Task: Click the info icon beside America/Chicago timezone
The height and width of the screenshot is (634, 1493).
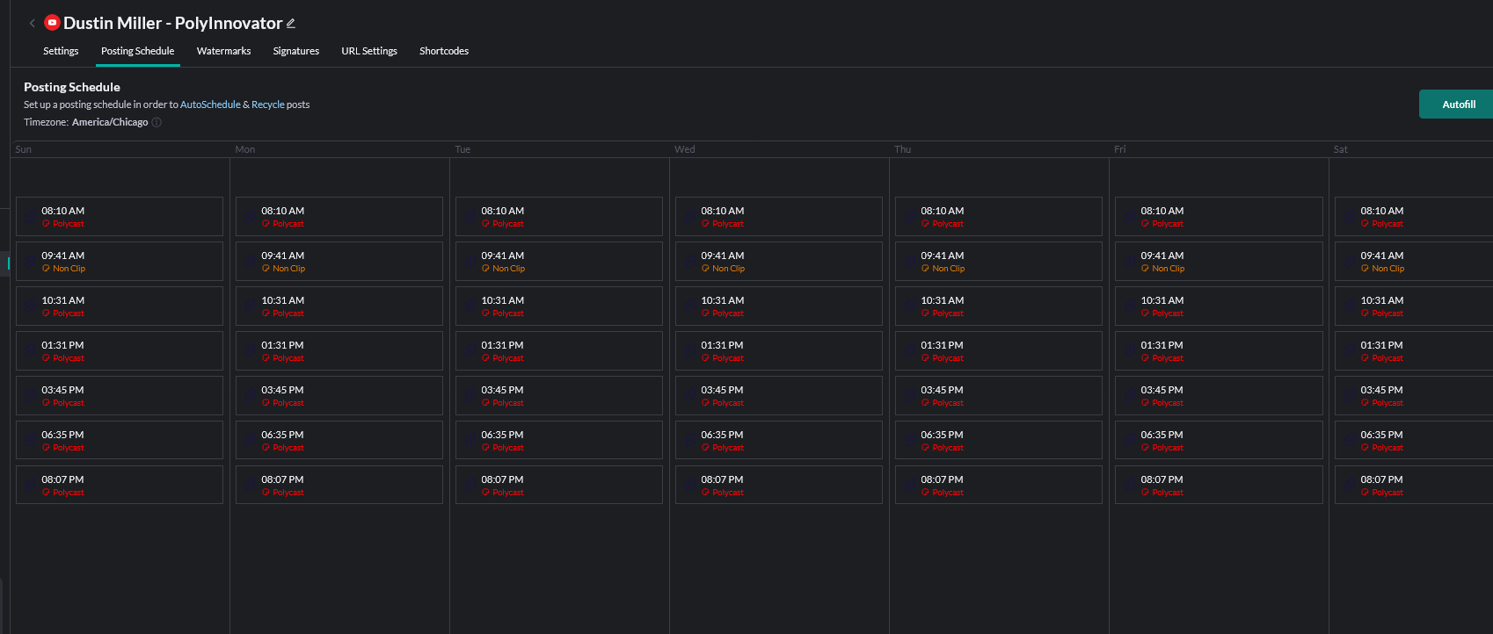Action: pyautogui.click(x=157, y=123)
